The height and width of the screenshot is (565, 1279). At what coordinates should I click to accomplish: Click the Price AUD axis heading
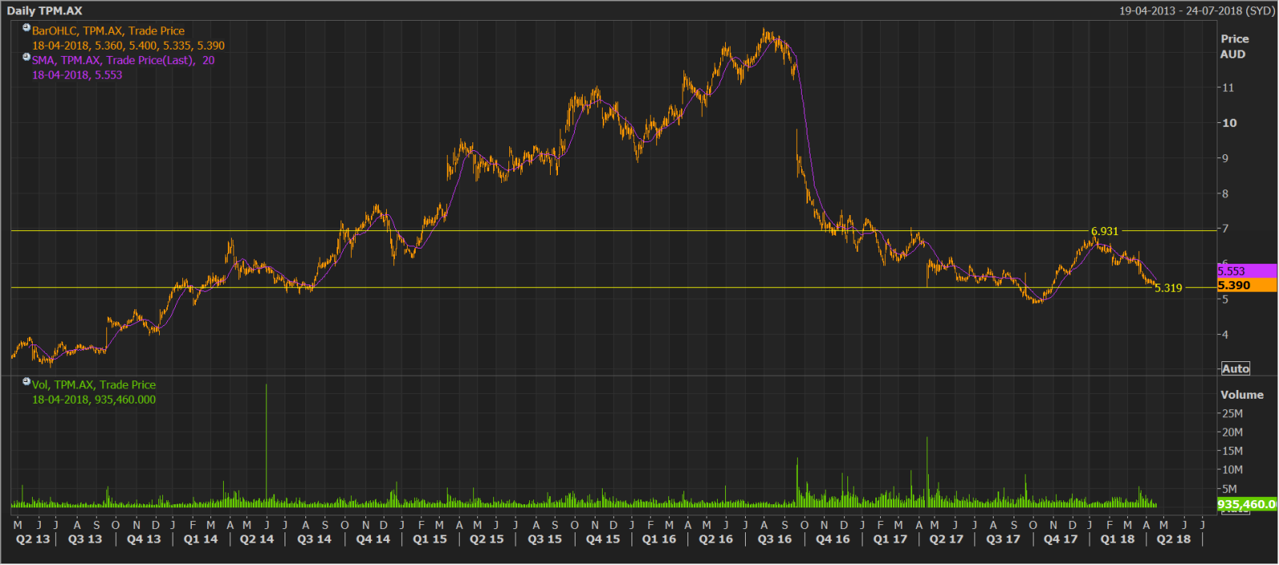(1234, 46)
